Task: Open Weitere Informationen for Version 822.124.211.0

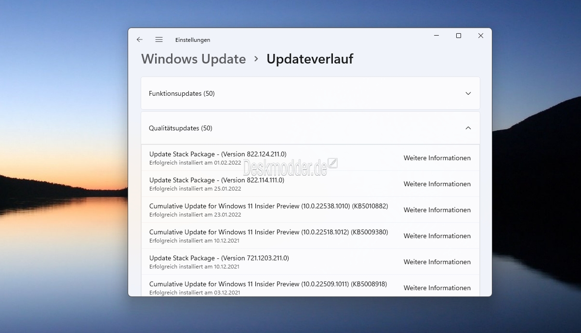Action: (x=437, y=158)
